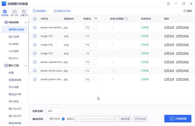Uncheck the pexels-jasmin-che file checkbox

35,79
